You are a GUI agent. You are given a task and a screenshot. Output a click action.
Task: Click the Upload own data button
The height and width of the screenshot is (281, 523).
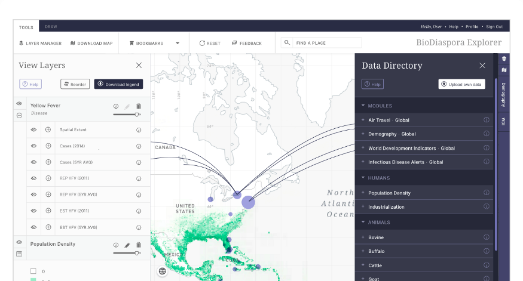[x=461, y=84]
